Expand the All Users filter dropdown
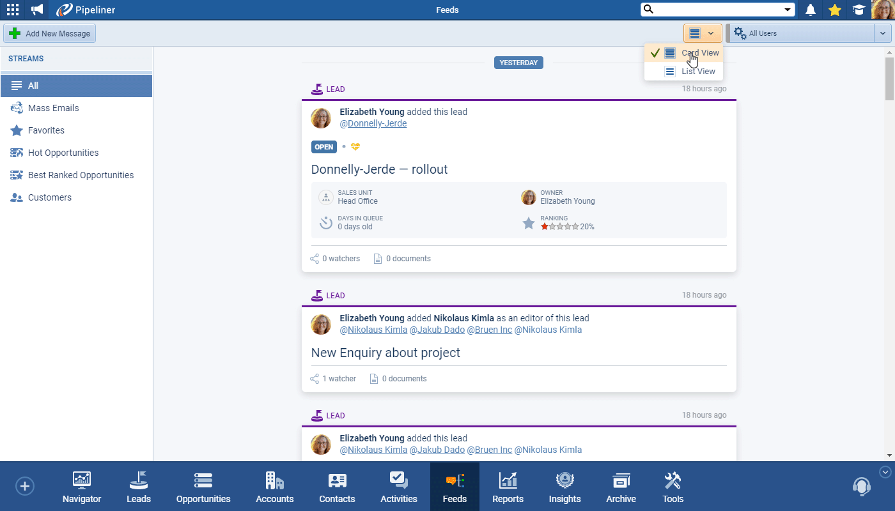 pyautogui.click(x=882, y=33)
